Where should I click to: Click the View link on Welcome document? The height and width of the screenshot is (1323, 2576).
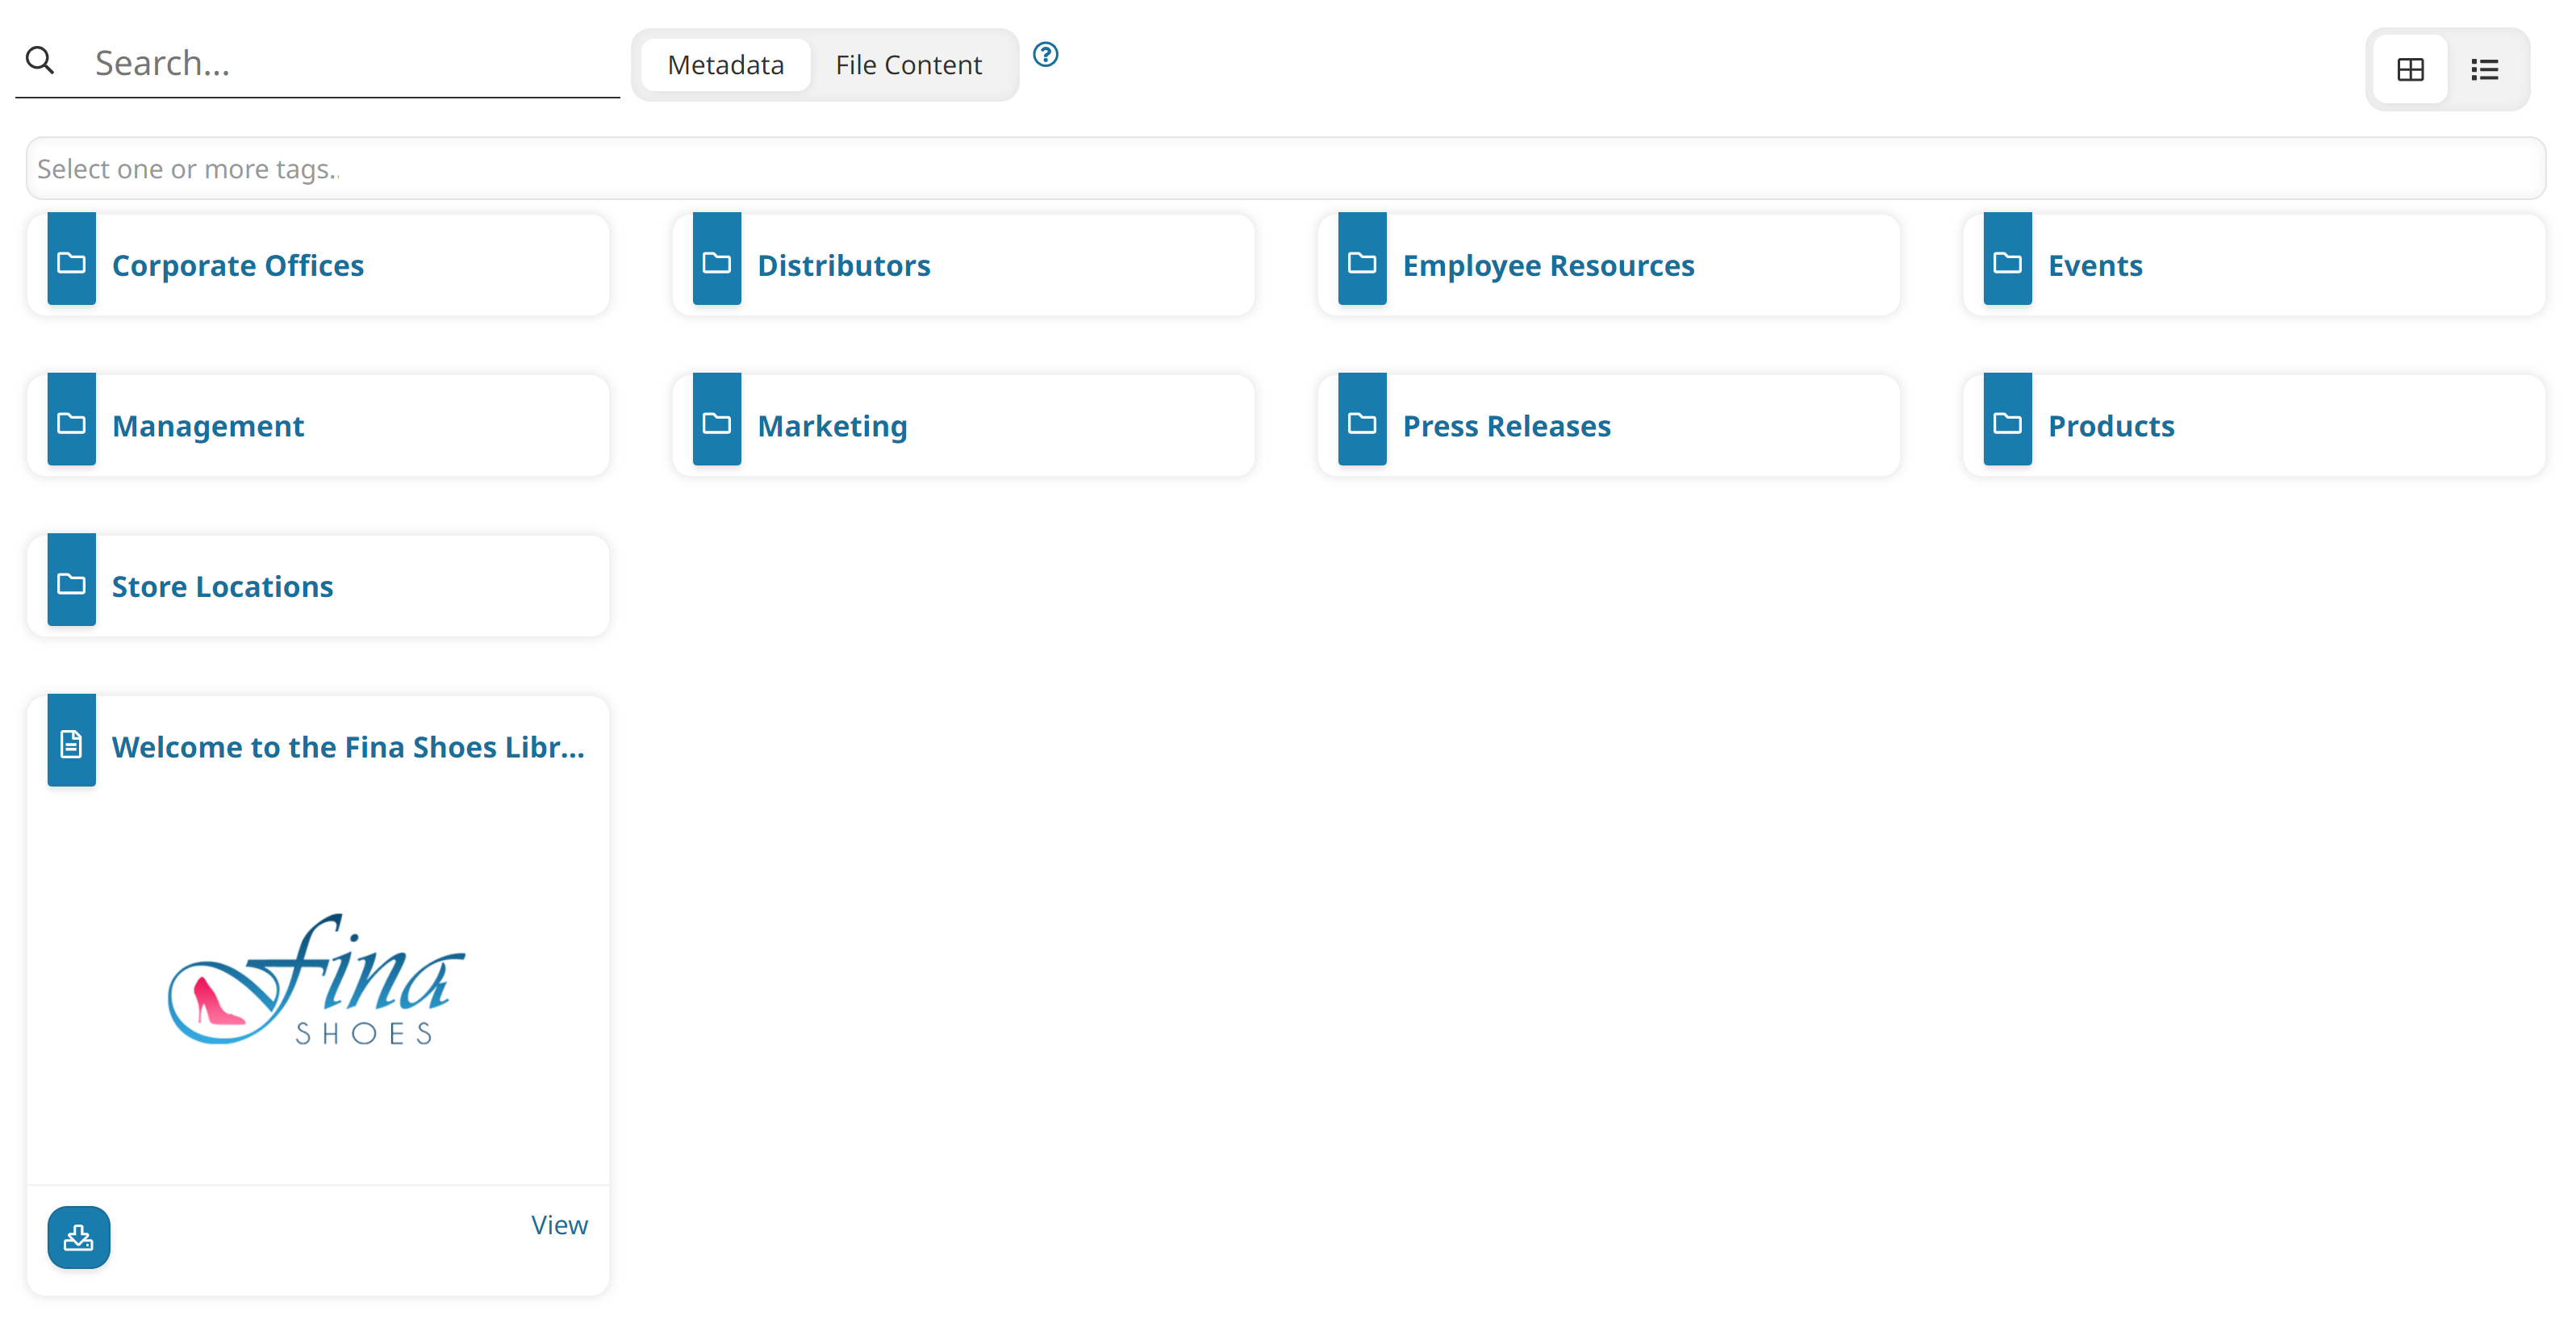562,1225
